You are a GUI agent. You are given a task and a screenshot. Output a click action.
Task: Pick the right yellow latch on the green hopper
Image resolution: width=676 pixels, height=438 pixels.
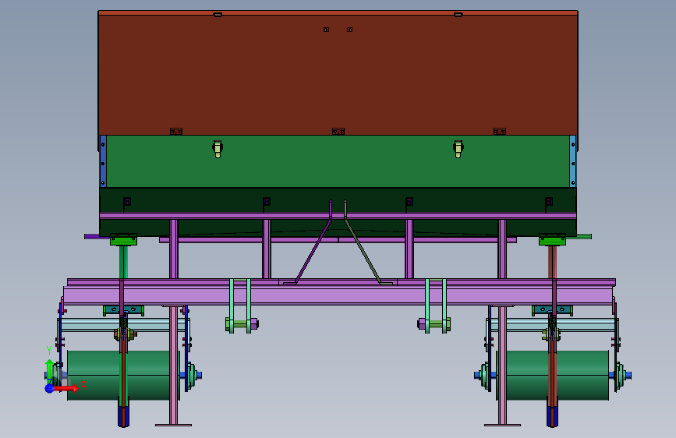[458, 149]
